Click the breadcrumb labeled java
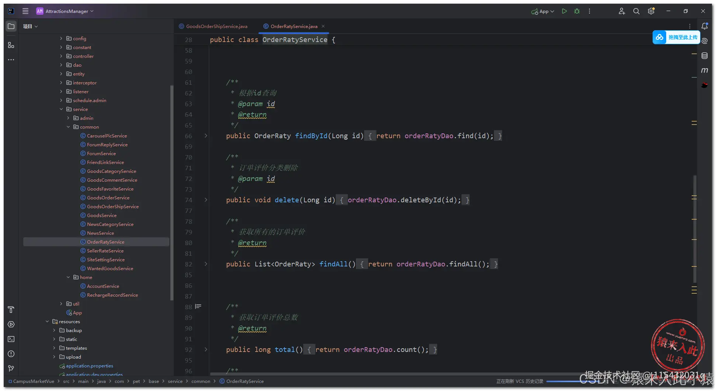The image size is (716, 391). 101,381
